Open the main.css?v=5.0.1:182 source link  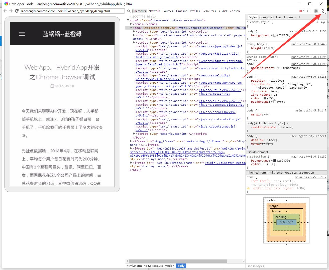click(309, 157)
